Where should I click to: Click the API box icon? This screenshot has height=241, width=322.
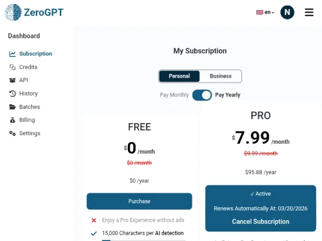[x=13, y=80]
